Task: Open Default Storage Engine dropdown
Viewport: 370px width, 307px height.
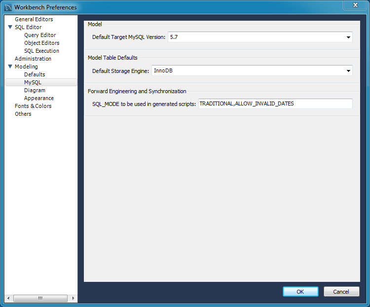Action: coord(252,71)
